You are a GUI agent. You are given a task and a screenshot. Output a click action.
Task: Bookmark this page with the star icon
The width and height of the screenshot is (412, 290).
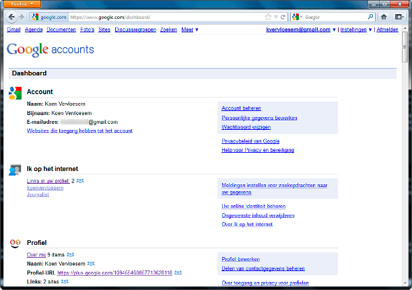pos(268,17)
